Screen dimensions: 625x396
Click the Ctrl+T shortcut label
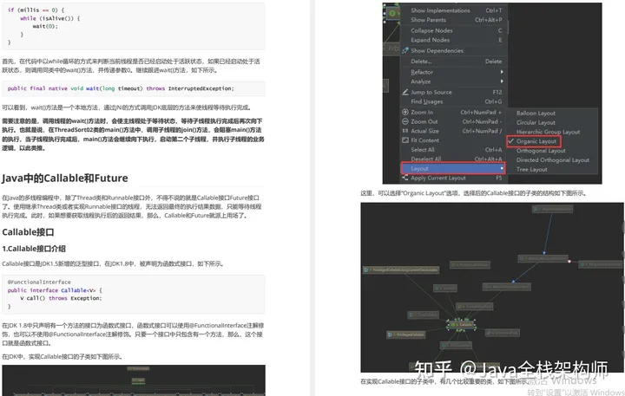494,10
